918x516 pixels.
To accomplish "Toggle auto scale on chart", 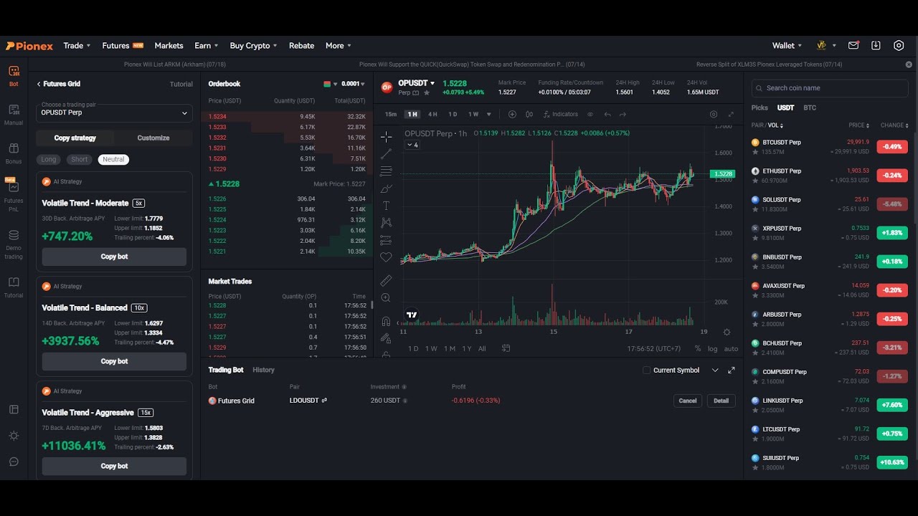I will 731,348.
